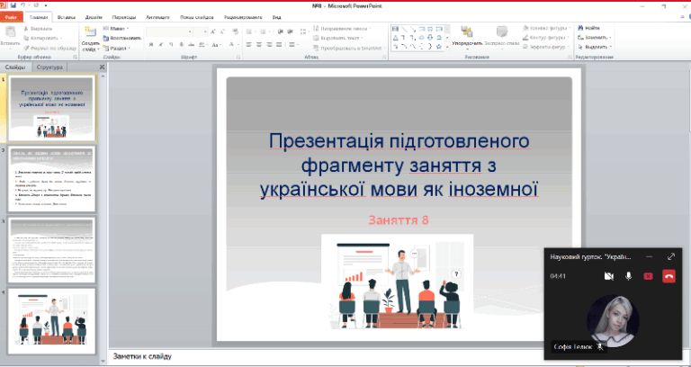Stop screen sharing with the red button

tap(648, 276)
